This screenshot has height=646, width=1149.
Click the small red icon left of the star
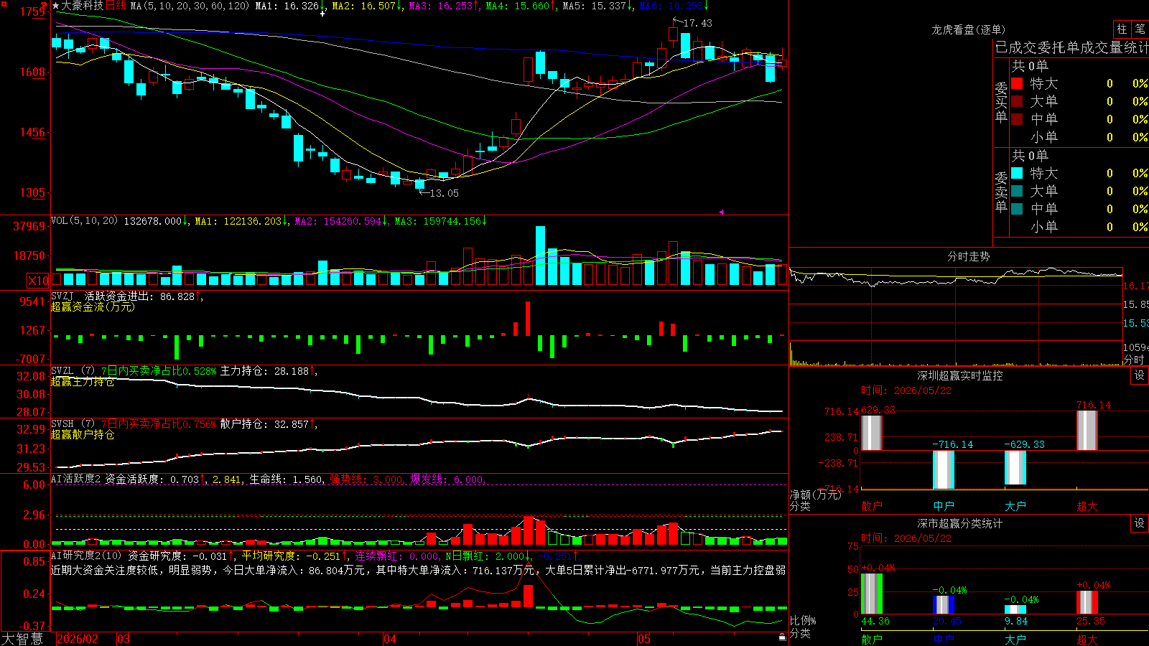click(x=45, y=4)
